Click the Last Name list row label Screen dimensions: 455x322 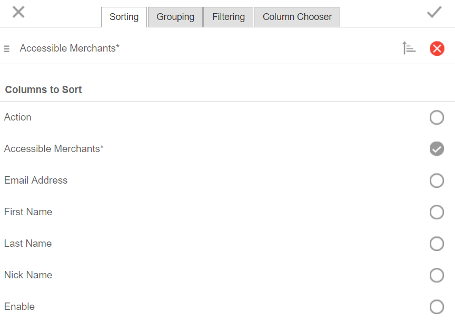(x=28, y=244)
